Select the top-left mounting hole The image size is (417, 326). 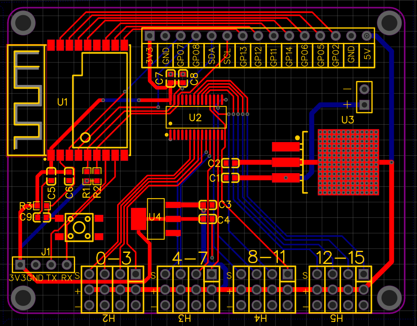click(23, 23)
